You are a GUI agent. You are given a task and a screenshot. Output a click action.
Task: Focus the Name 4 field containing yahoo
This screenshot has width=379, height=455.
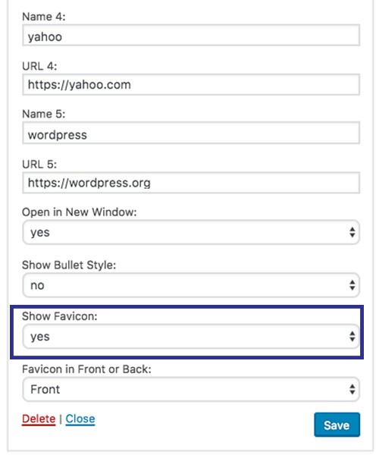click(191, 36)
